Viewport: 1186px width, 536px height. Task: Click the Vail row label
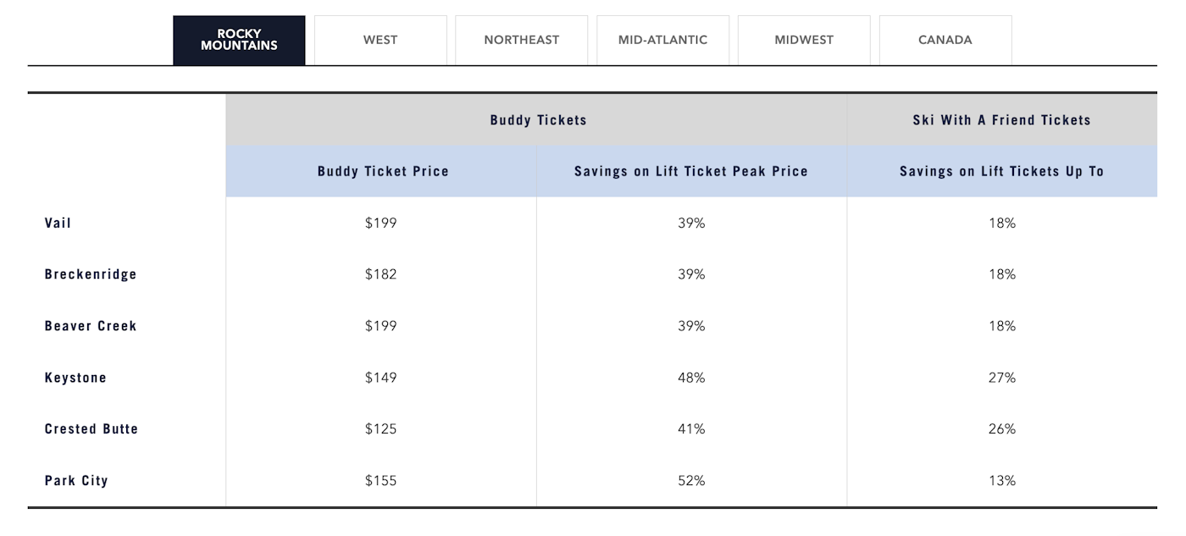[x=58, y=223]
